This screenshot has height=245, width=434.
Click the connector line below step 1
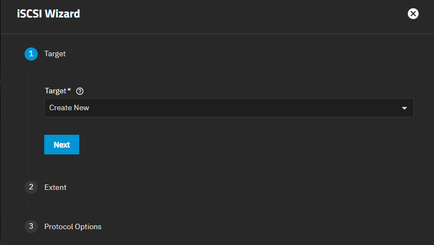click(x=31, y=120)
